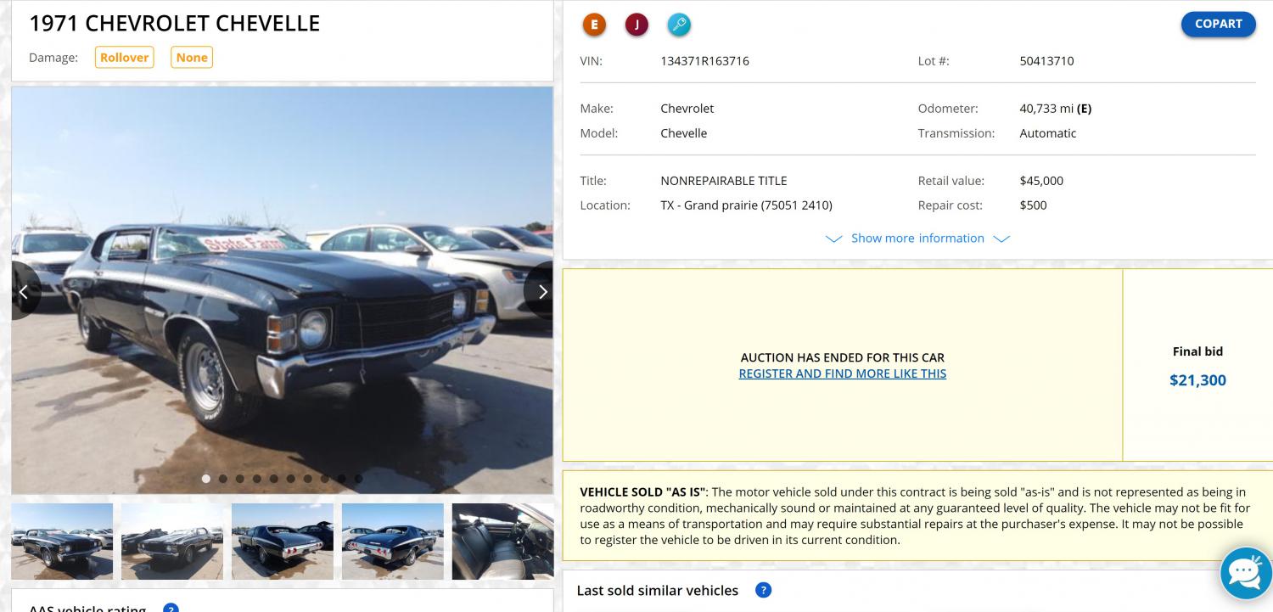Viewport: 1273px width, 612px height.
Task: Open the live chat bubble icon
Action: point(1245,573)
